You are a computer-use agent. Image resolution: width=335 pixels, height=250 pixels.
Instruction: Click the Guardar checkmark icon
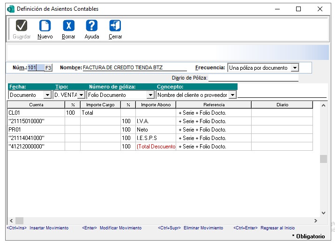coord(22,26)
